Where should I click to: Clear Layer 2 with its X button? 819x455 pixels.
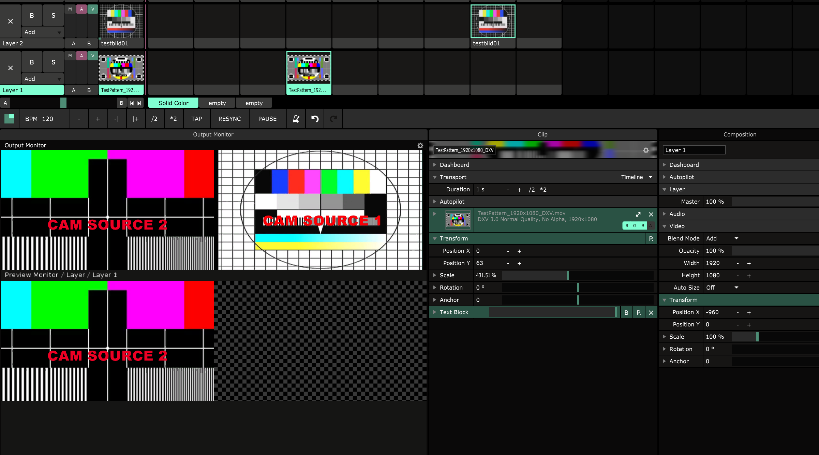[10, 21]
